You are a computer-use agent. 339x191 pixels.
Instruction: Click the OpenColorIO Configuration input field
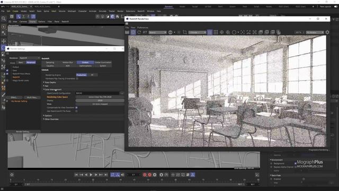click(x=97, y=93)
